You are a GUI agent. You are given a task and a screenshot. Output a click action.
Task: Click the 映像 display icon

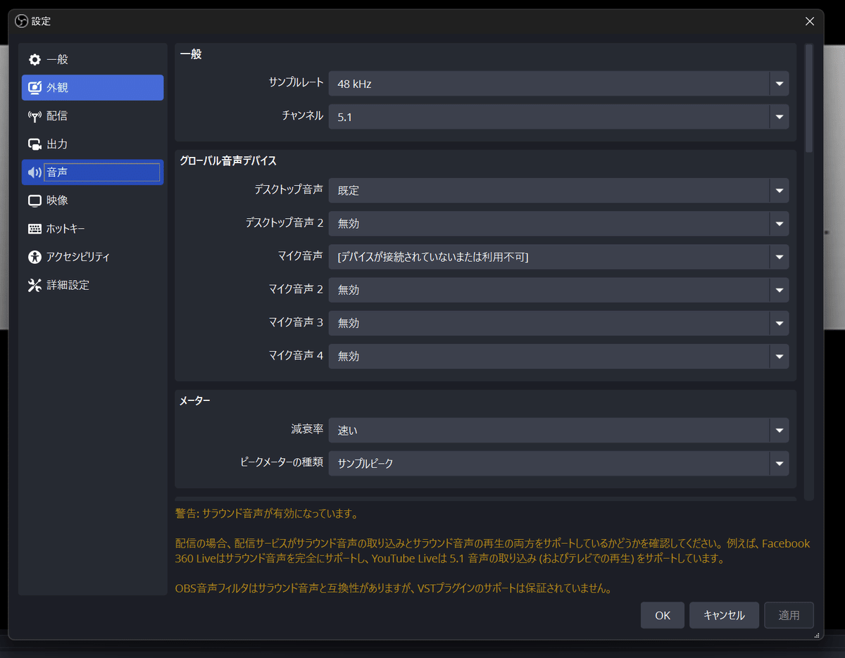pos(35,201)
